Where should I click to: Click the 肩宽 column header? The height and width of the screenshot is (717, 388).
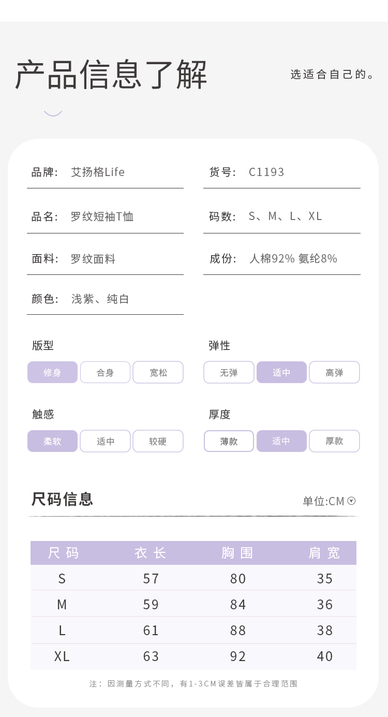coord(324,553)
